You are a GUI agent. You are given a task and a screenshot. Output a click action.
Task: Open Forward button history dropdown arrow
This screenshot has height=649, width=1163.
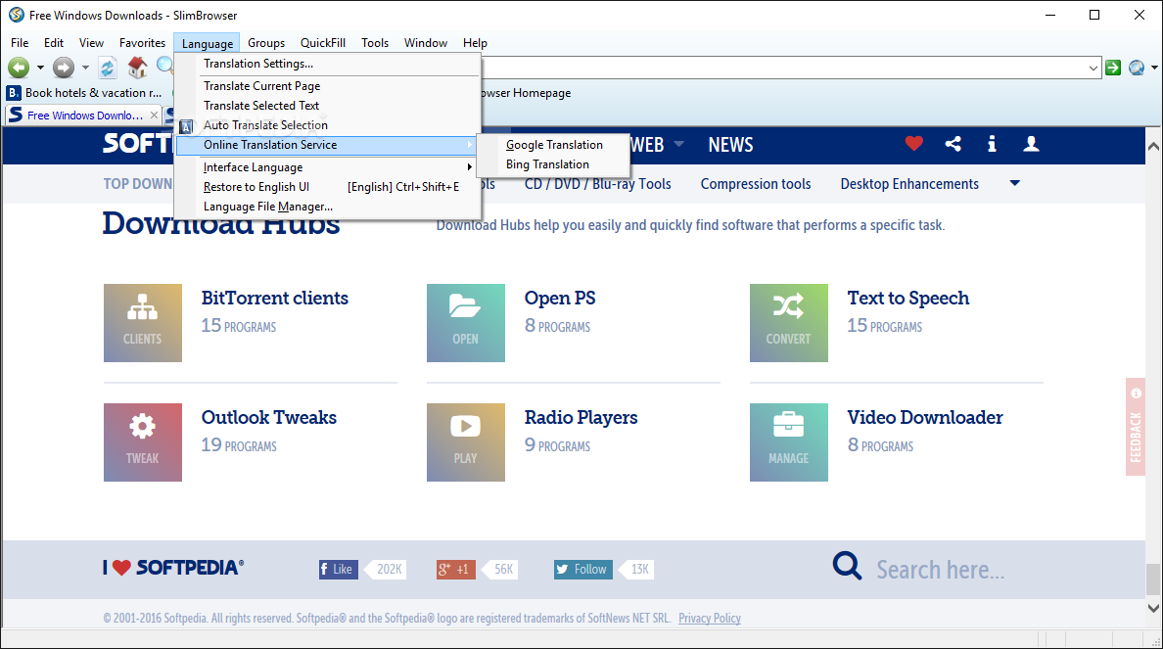tap(85, 68)
